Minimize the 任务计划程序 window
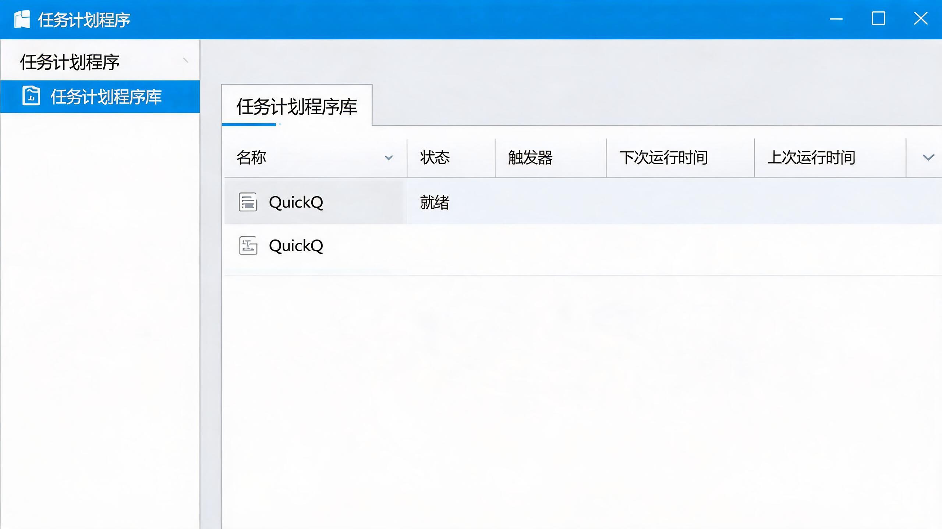Image resolution: width=942 pixels, height=529 pixels. pyautogui.click(x=836, y=18)
